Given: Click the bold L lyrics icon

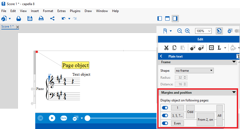Looking at the screenshot, I should pos(219,48).
